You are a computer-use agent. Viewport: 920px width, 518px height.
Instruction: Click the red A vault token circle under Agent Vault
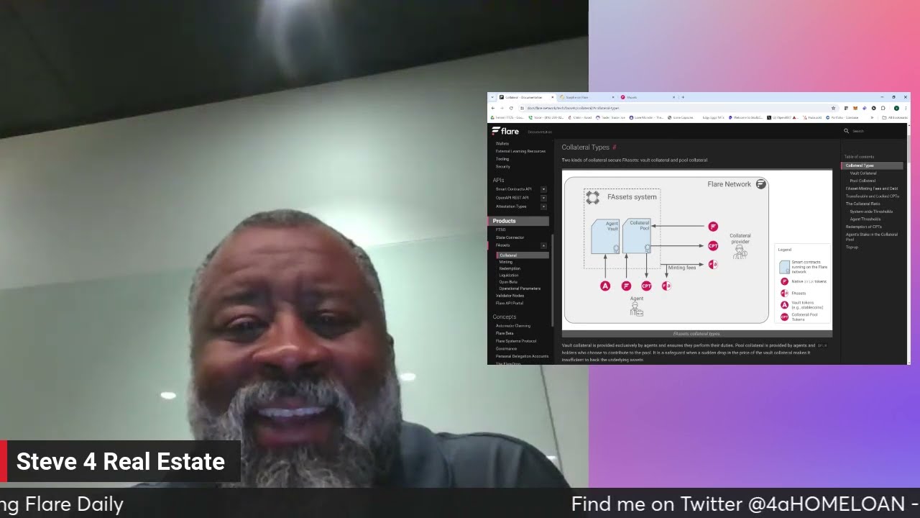[x=605, y=286]
